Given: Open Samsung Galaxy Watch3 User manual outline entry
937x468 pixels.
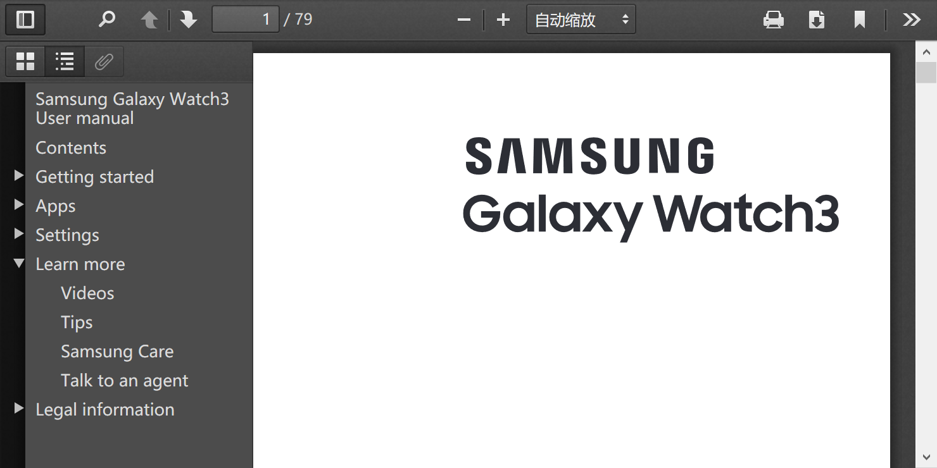Looking at the screenshot, I should [x=132, y=108].
